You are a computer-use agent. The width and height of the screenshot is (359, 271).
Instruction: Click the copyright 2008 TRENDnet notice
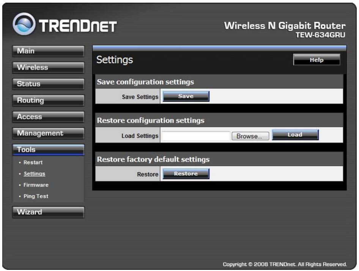click(x=285, y=265)
